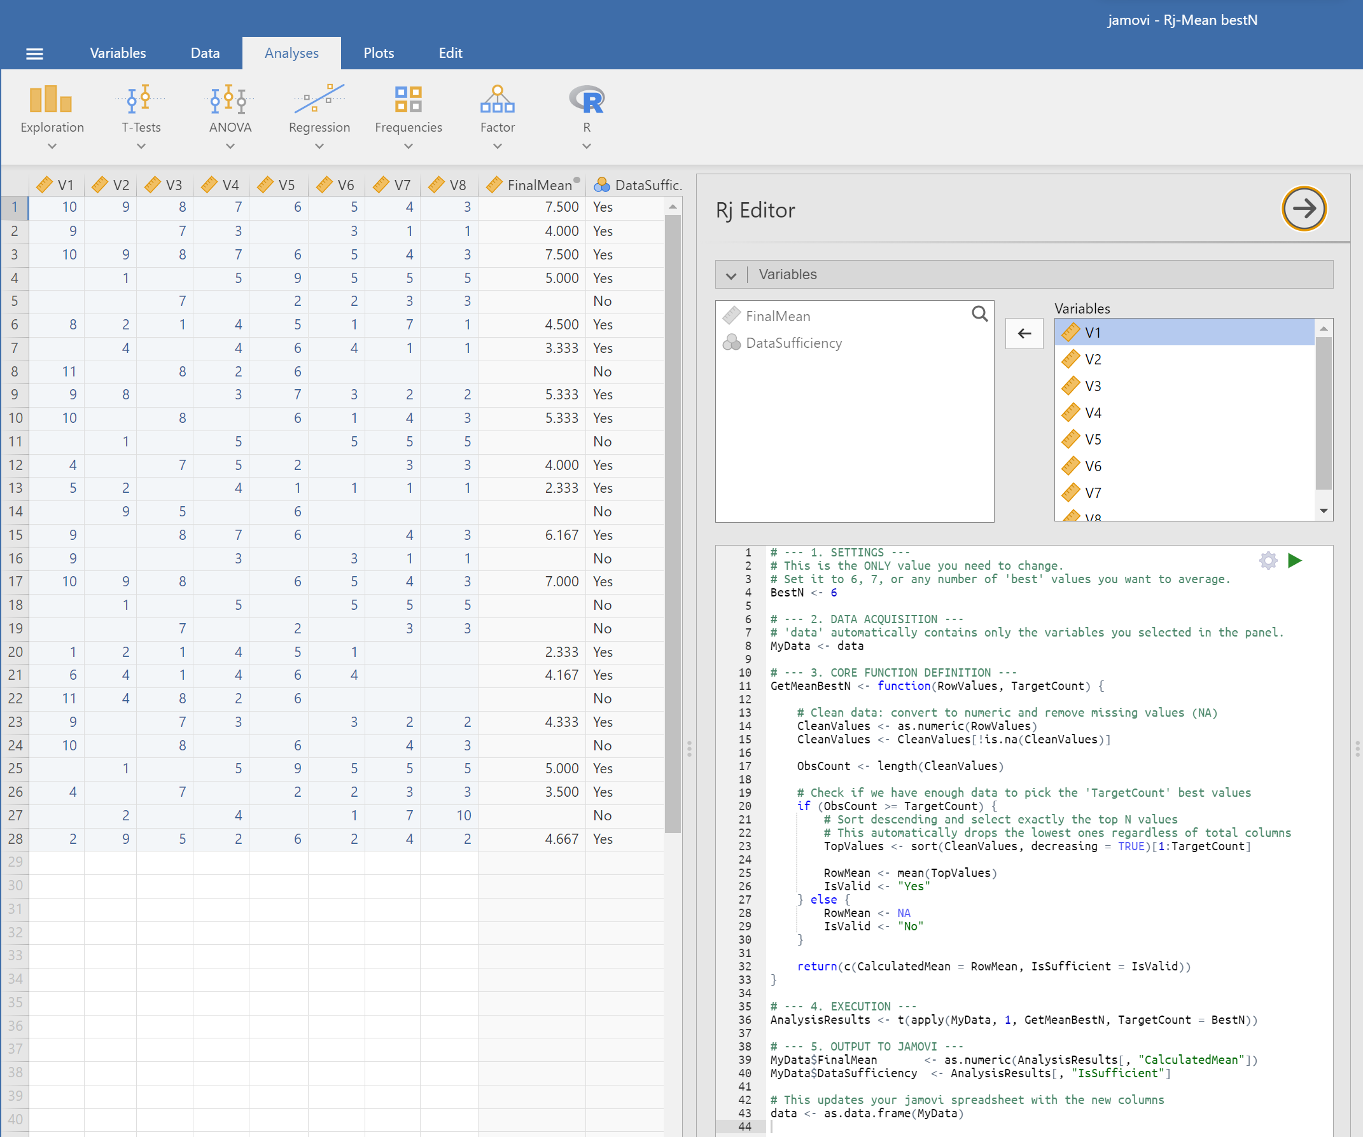Viewport: 1363px width, 1137px height.
Task: Open the R module menu
Action: tap(586, 116)
